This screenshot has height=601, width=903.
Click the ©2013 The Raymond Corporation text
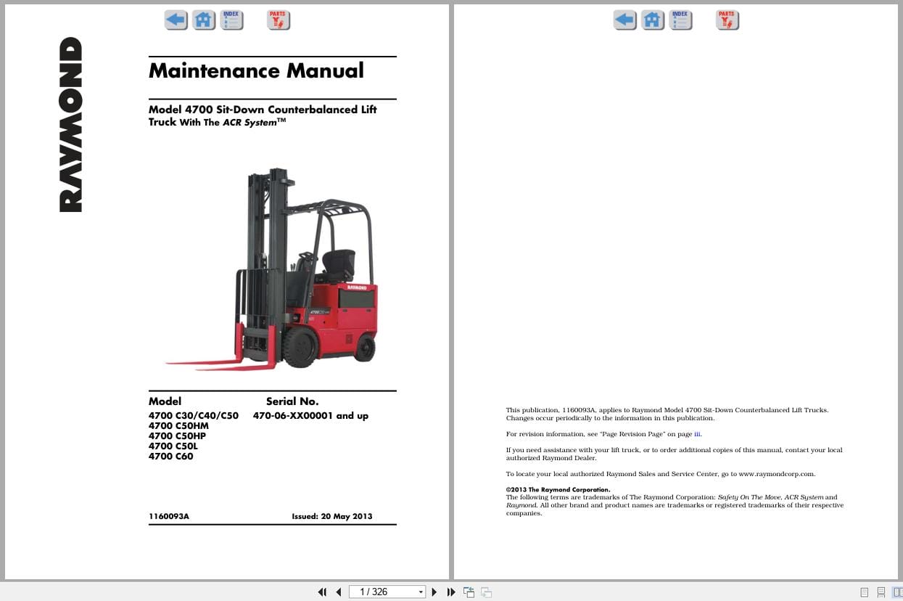pyautogui.click(x=558, y=490)
